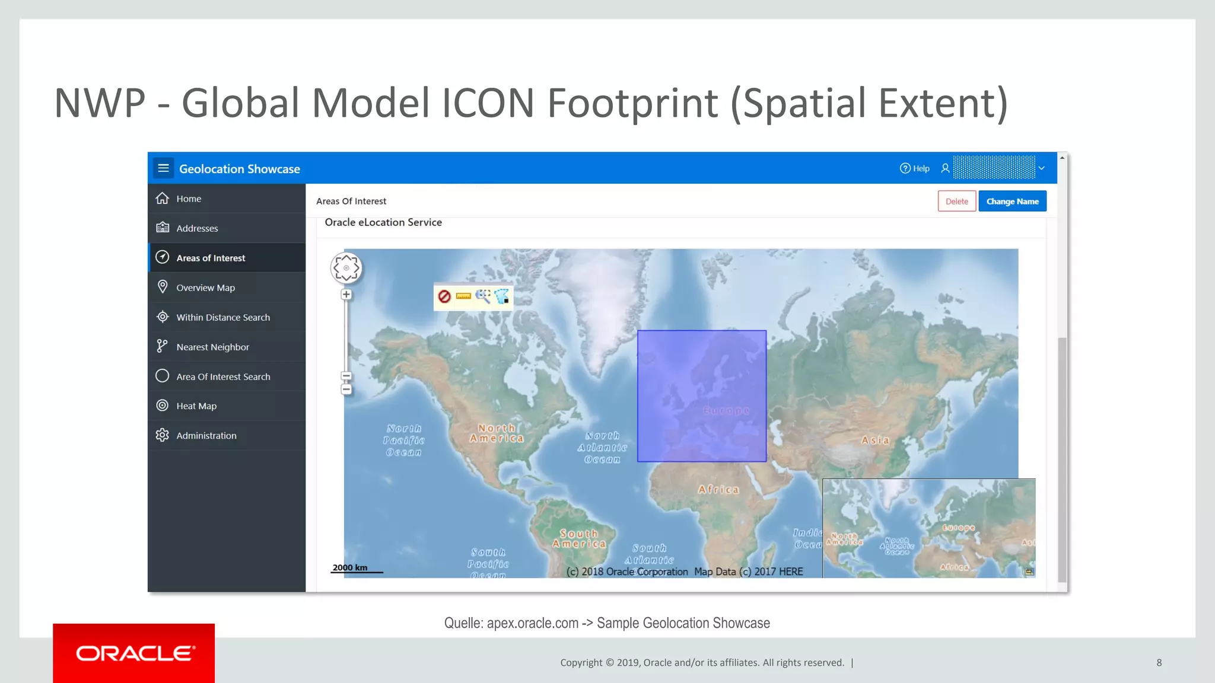
Task: Click the 2000 km scale bar
Action: pyautogui.click(x=357, y=568)
